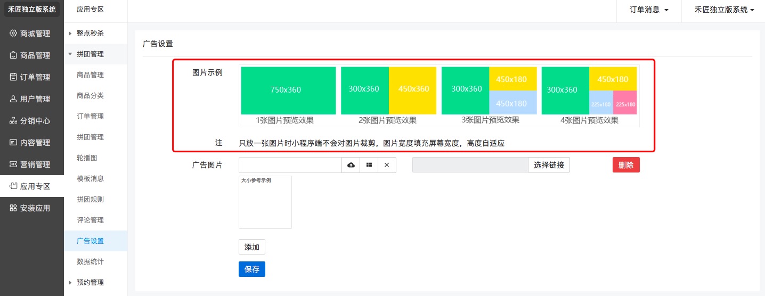This screenshot has width=765, height=296.
Task: Click the 选择链接 button
Action: (x=549, y=165)
